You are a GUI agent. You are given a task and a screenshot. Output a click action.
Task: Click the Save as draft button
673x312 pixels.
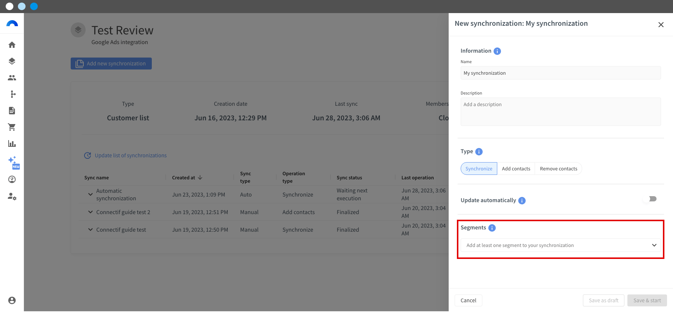click(x=603, y=300)
